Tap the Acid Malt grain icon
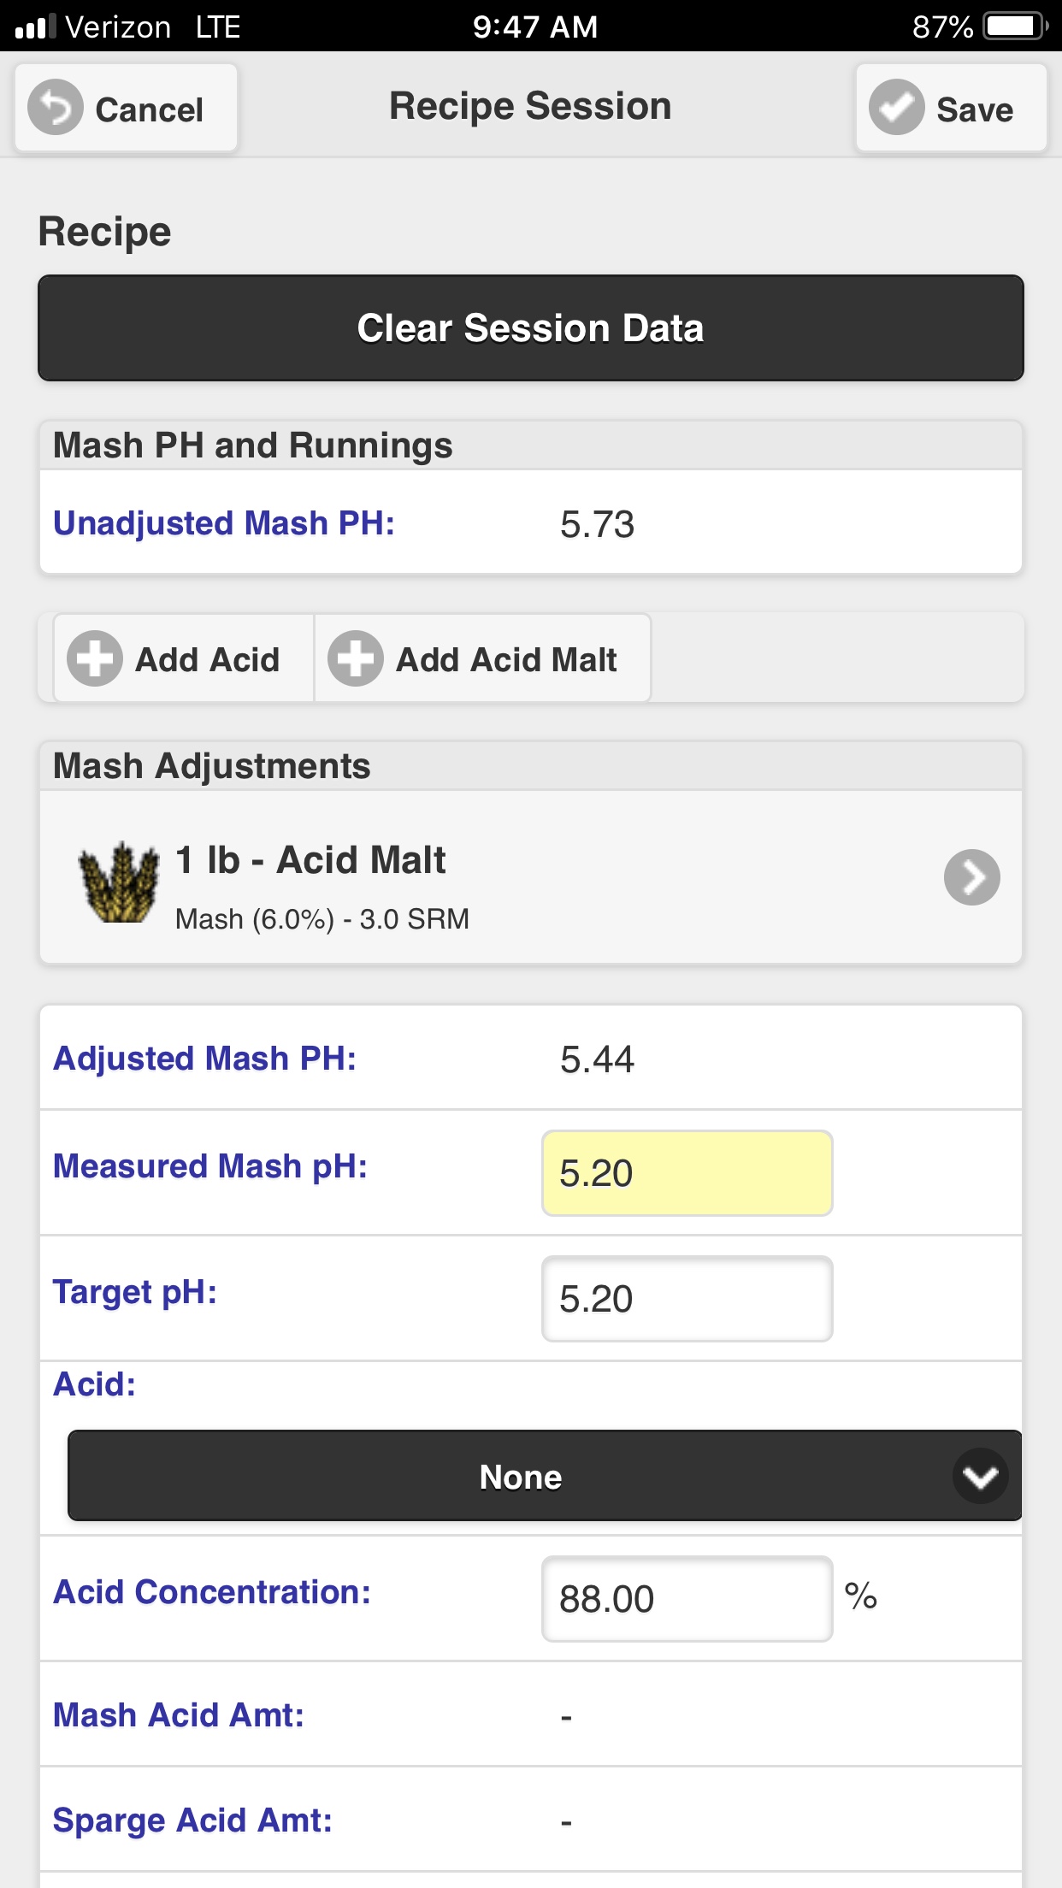1062x1888 pixels. [x=119, y=882]
